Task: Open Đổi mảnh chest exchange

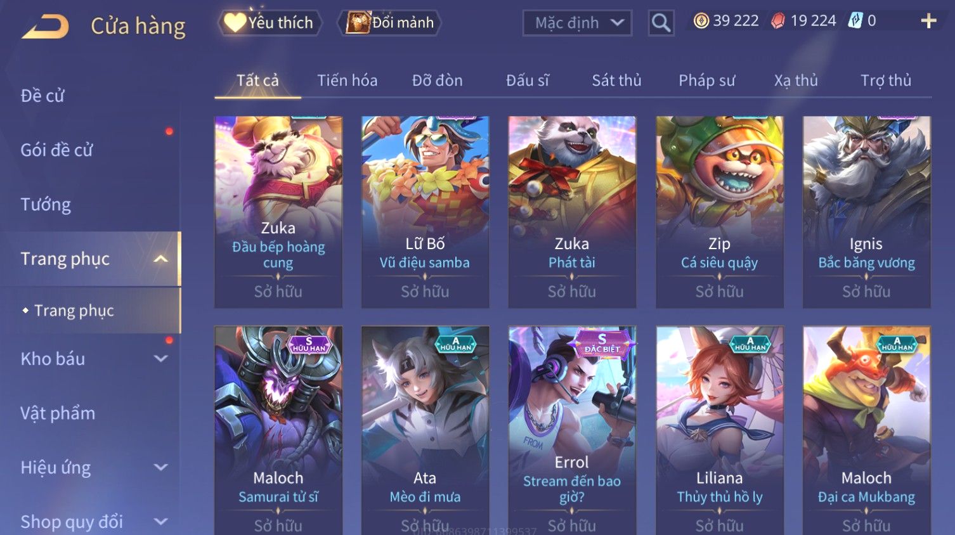Action: tap(391, 23)
